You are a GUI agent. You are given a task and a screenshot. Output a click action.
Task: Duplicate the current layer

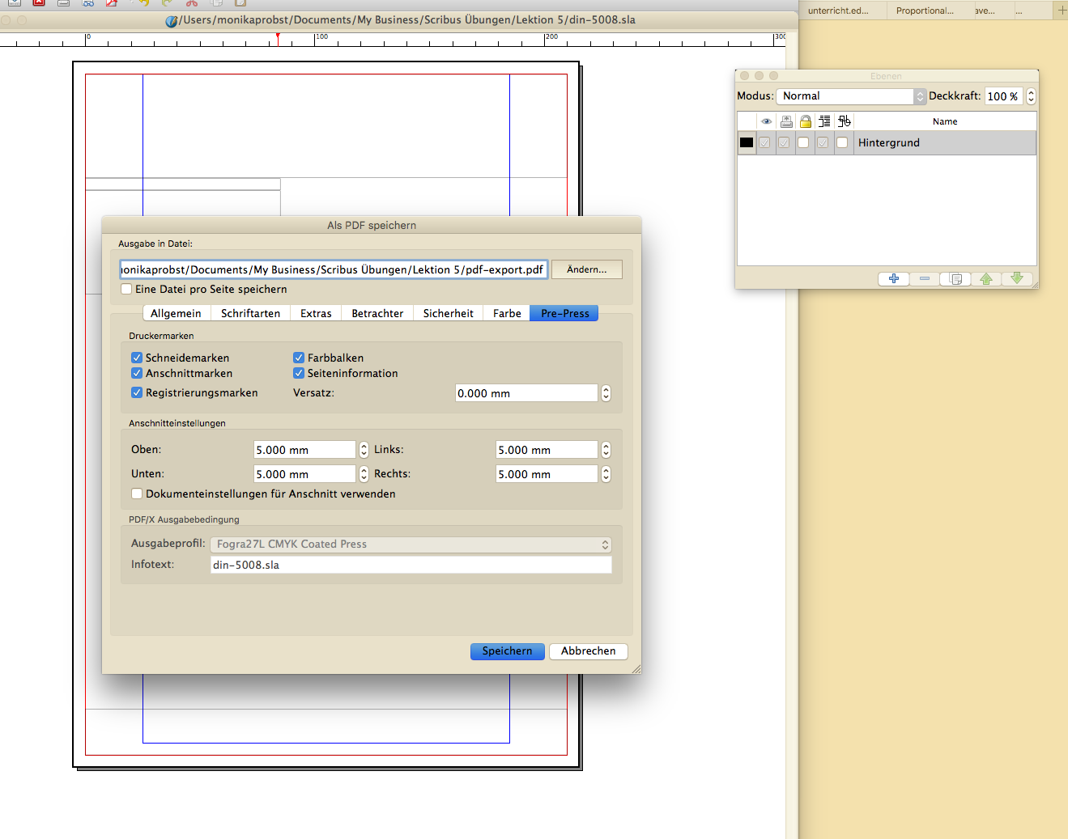[955, 278]
